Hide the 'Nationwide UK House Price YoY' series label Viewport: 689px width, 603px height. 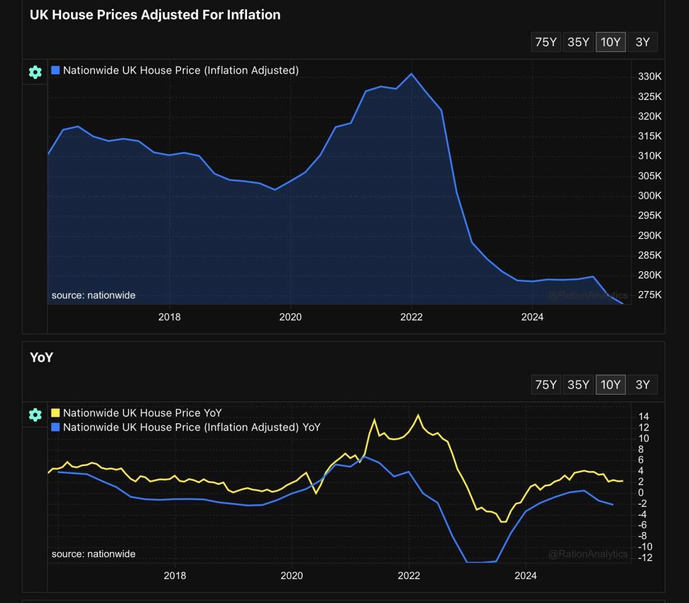tap(142, 413)
